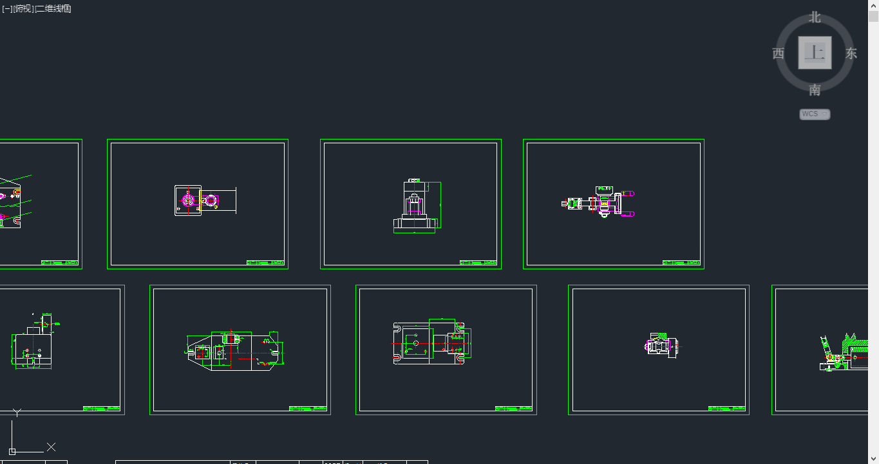
Task: Select the square plate with bracket drawing
Action: [206, 200]
